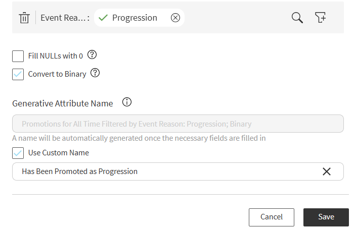Show info about Generative Attribute Name
355x231 pixels.
pos(127,102)
